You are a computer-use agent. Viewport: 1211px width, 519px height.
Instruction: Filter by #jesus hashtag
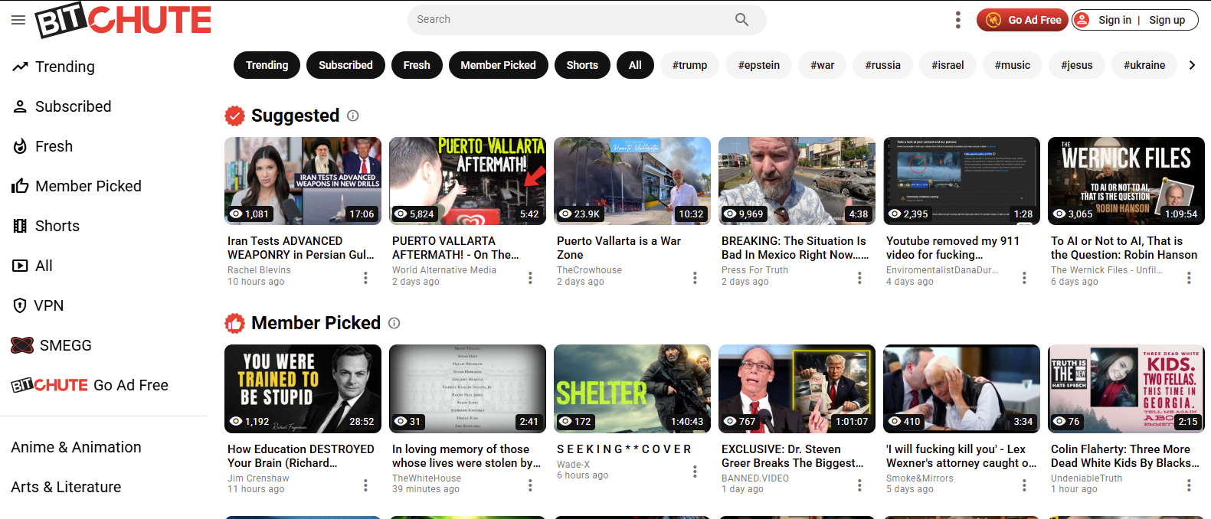(1077, 65)
